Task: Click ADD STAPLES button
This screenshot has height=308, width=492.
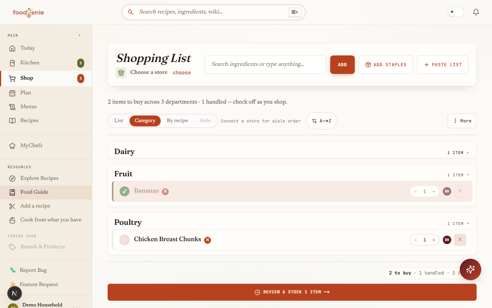Action: pos(386,65)
